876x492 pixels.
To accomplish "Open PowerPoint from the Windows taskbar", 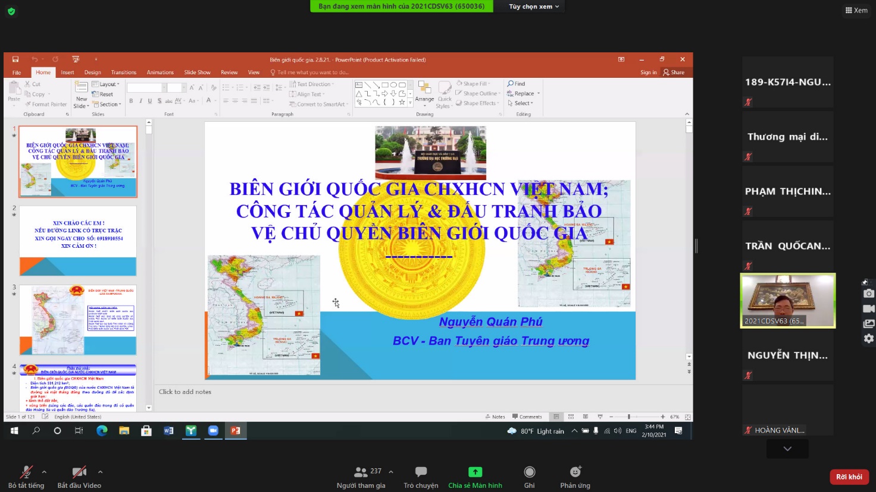I will 236,431.
